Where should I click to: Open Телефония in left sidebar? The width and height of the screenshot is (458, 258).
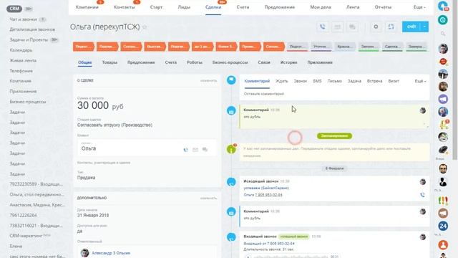21,71
